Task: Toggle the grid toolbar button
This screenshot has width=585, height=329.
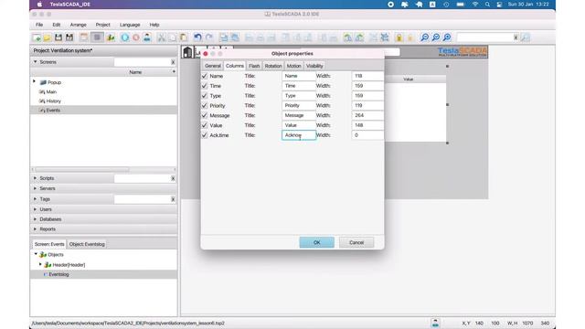Action: (98, 37)
